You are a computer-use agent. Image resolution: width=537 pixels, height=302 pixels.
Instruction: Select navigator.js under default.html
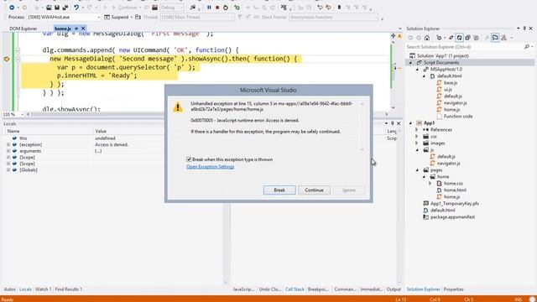tap(455, 102)
